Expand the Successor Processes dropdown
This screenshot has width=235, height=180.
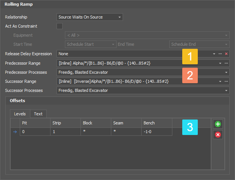click(226, 90)
